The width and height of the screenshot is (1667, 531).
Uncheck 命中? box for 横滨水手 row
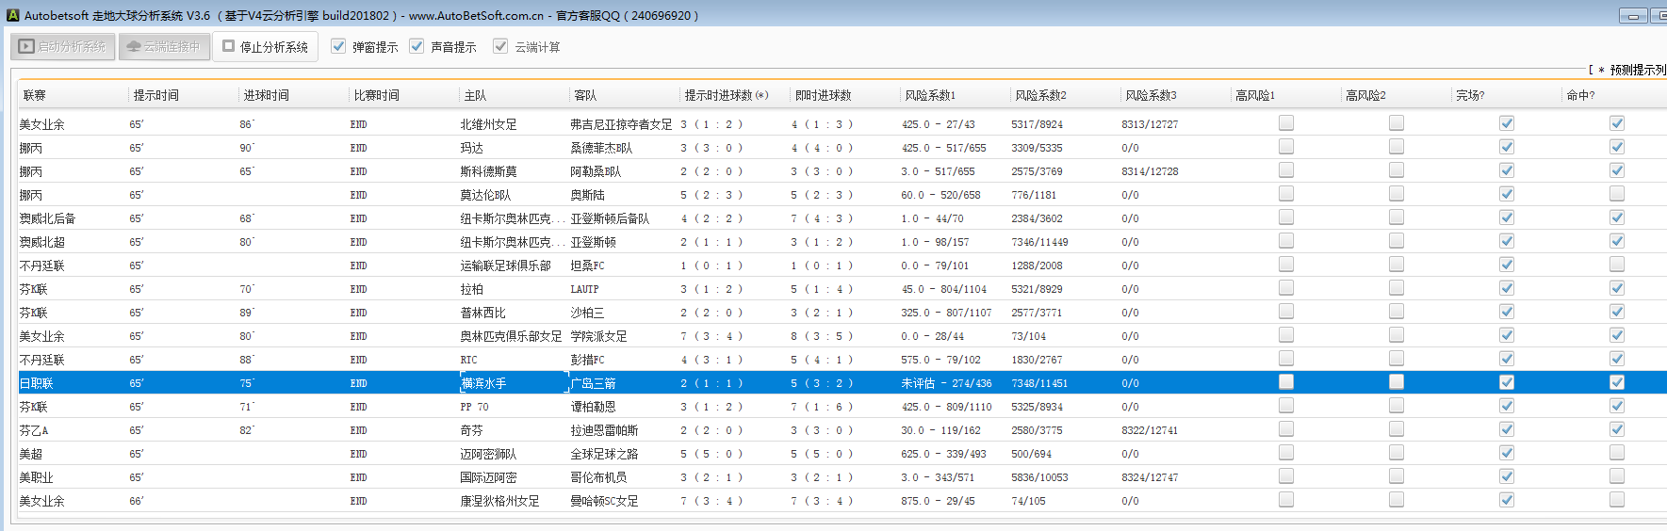(1616, 382)
